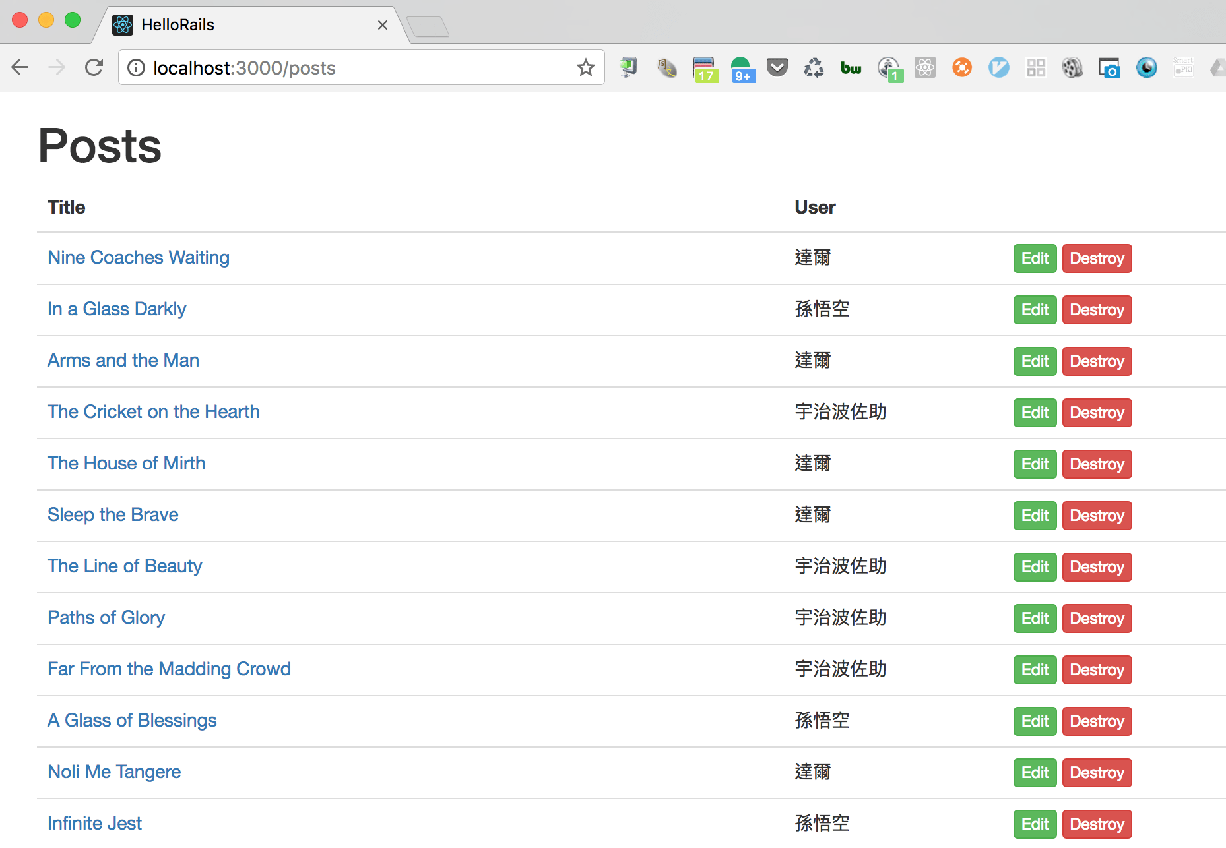Image resolution: width=1226 pixels, height=848 pixels.
Task: Click the Pocket extension icon
Action: pos(777,67)
